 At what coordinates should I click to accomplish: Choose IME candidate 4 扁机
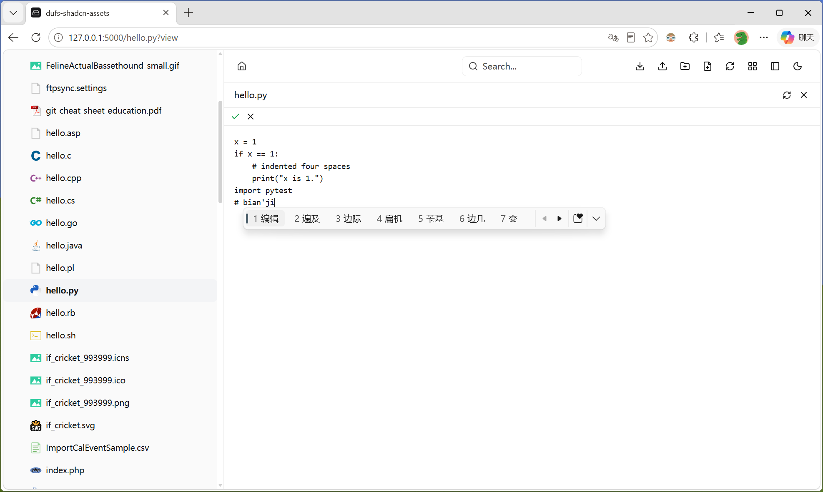389,219
